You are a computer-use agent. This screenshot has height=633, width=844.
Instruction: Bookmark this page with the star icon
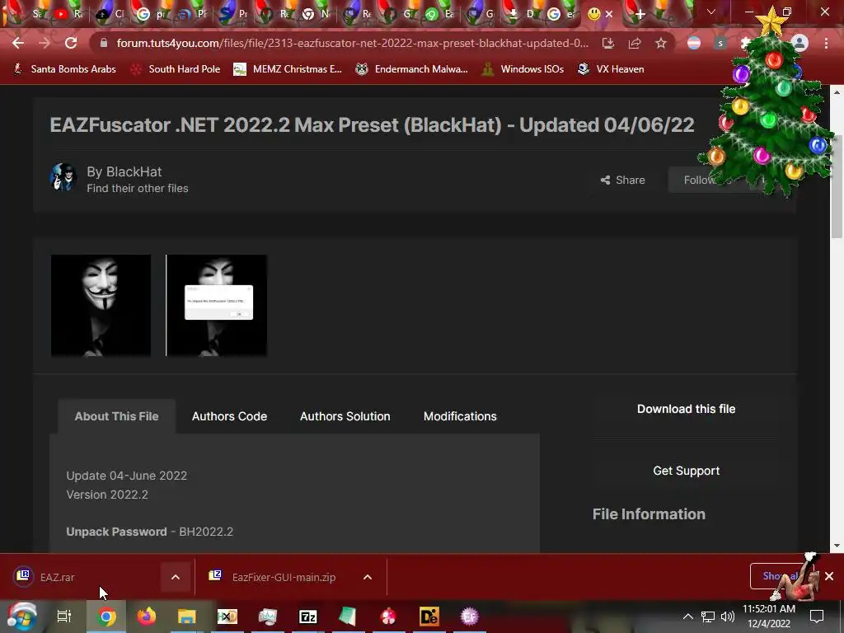point(661,43)
